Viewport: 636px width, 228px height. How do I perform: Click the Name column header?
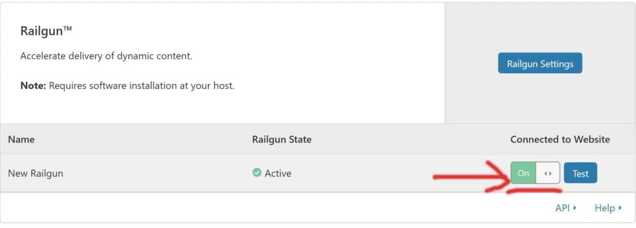[x=21, y=139]
